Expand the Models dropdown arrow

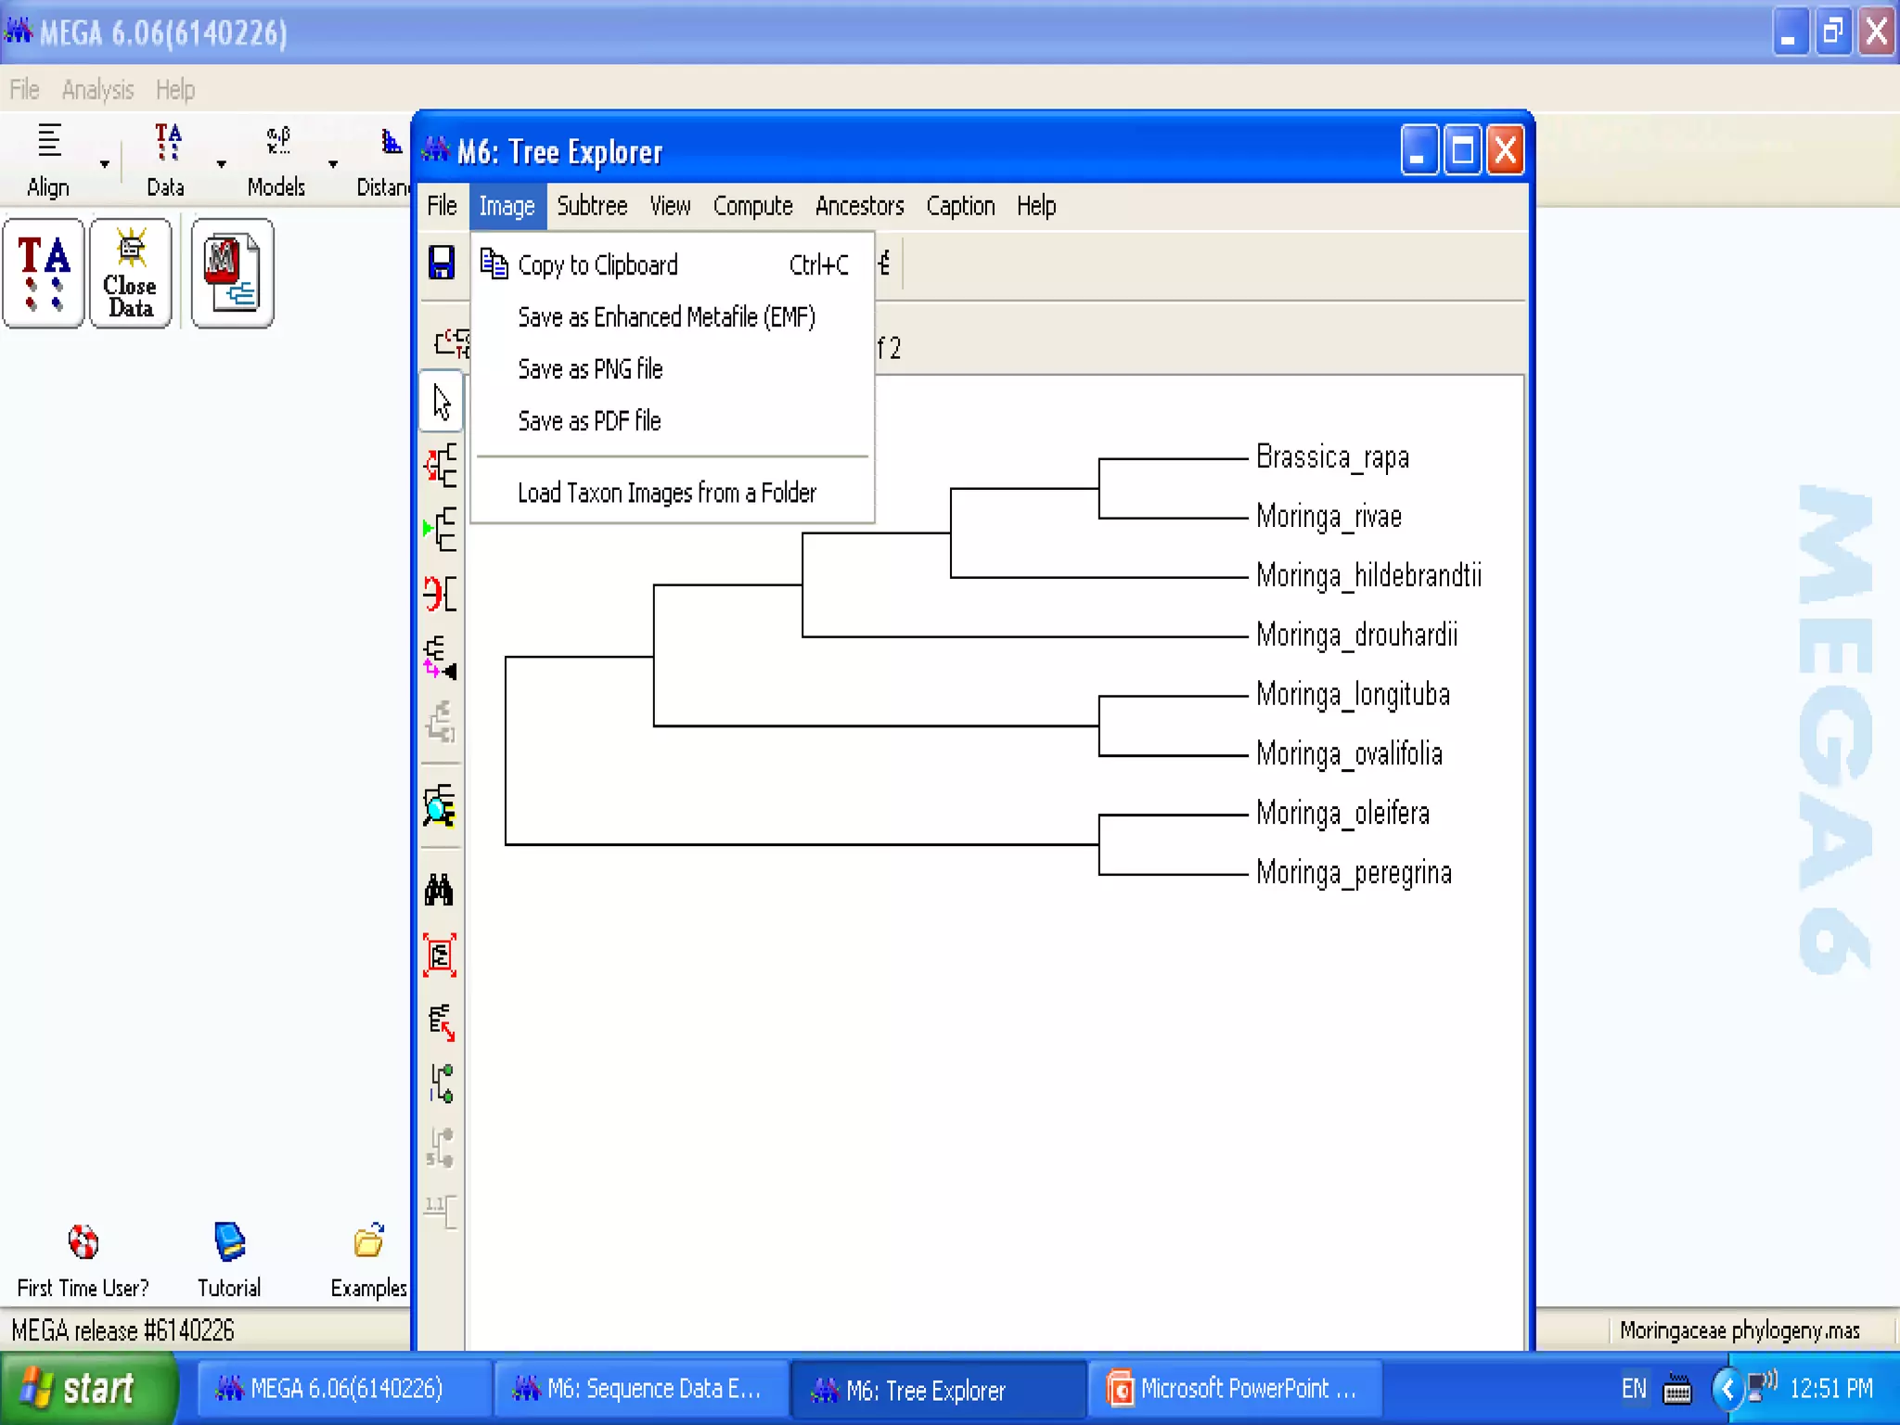333,164
